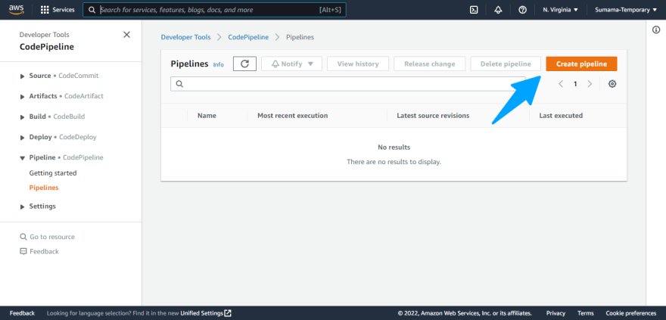Open the Services grid menu
The width and height of the screenshot is (666, 320).
point(58,10)
